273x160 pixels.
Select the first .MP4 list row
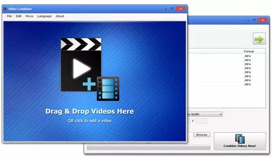pyautogui.click(x=227, y=56)
